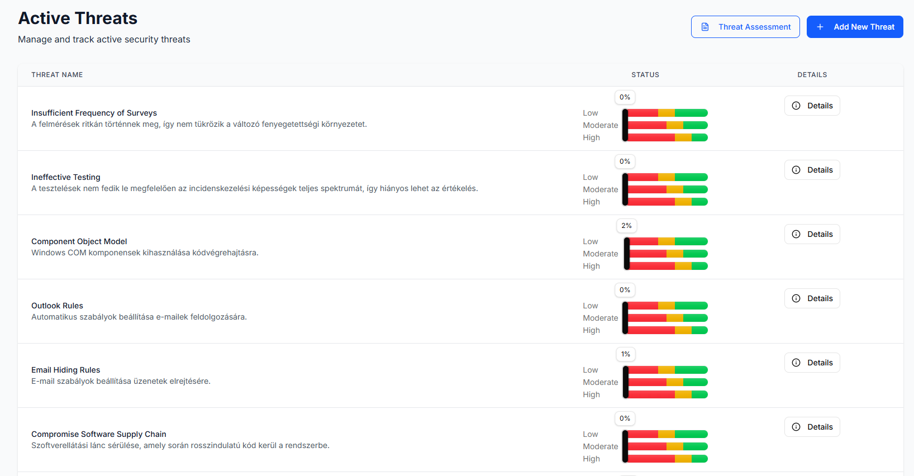Viewport: 914px width, 476px height.
Task: Click the 1% badge on Email Hiding Rules
Action: [626, 354]
